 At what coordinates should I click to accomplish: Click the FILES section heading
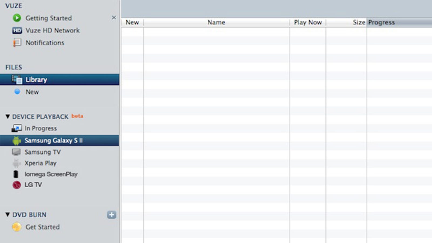(13, 67)
